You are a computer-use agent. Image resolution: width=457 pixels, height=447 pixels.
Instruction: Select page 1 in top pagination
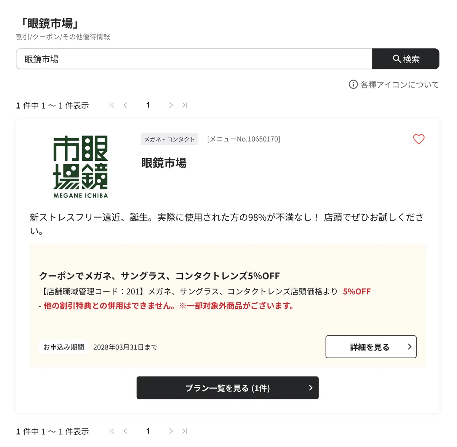(148, 105)
